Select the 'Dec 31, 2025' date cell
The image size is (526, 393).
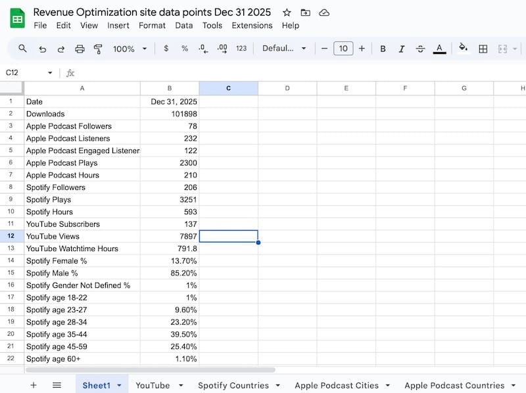tap(170, 102)
